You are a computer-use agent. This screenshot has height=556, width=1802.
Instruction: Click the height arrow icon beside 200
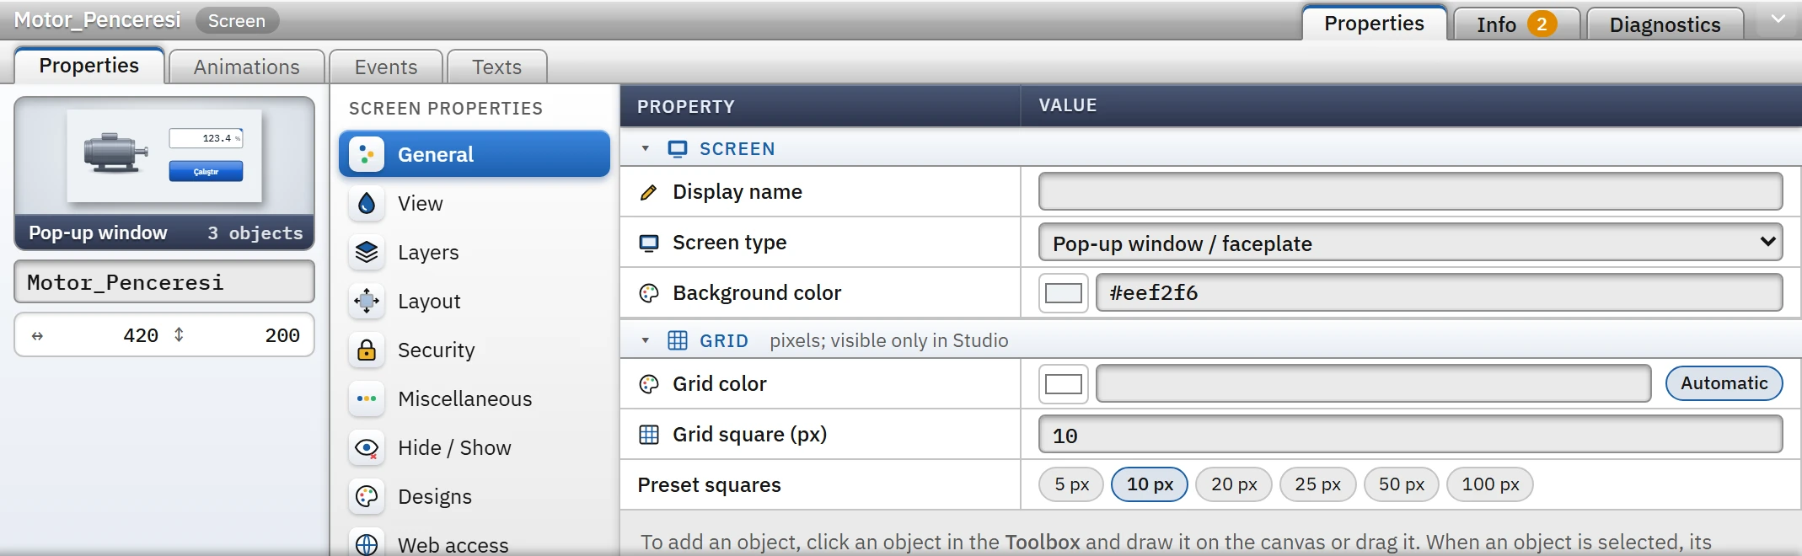coord(179,334)
